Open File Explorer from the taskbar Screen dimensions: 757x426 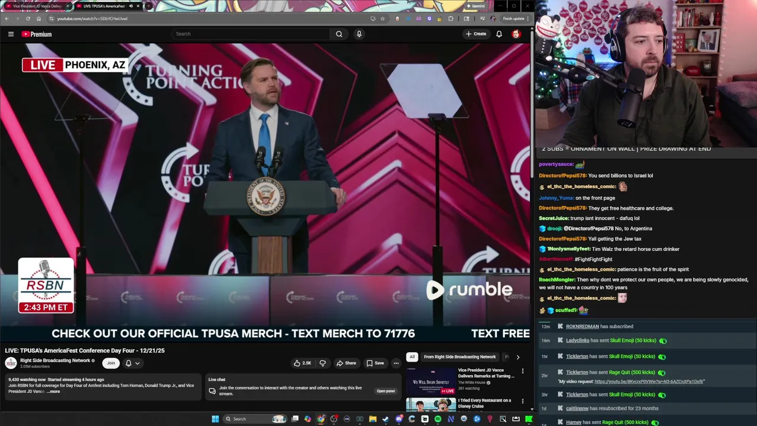373,419
